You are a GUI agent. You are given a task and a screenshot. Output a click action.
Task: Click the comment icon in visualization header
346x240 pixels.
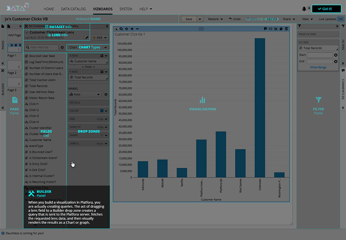[265, 29]
